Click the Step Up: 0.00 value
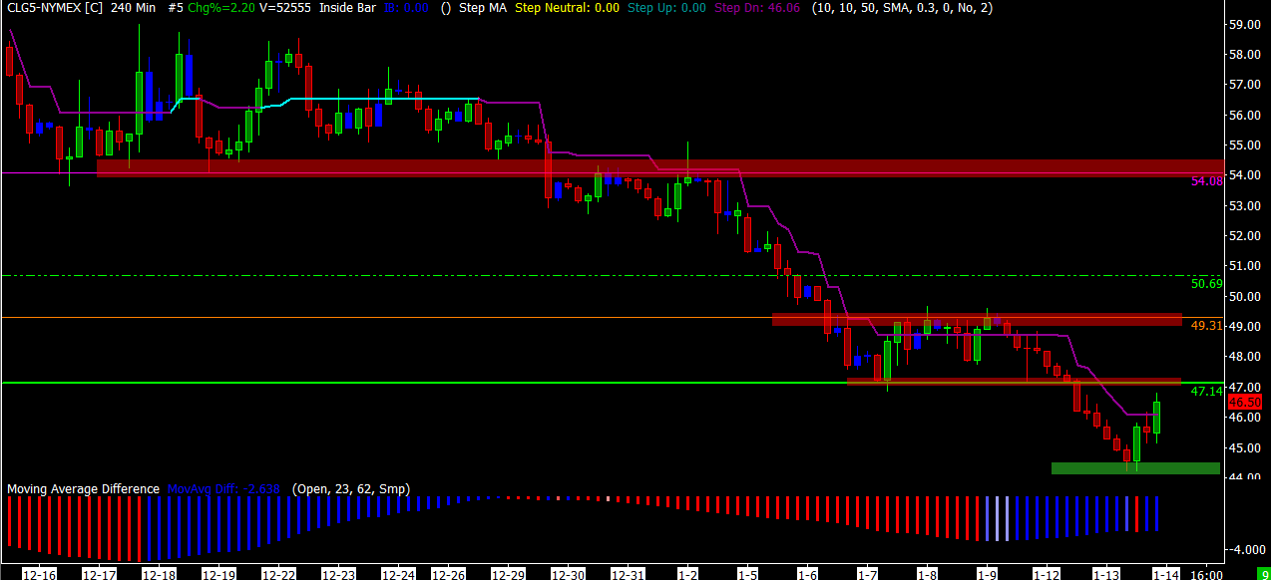Screen dimensions: 1271x580 (x=666, y=8)
